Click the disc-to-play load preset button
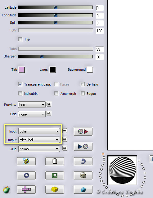 point(83,132)
